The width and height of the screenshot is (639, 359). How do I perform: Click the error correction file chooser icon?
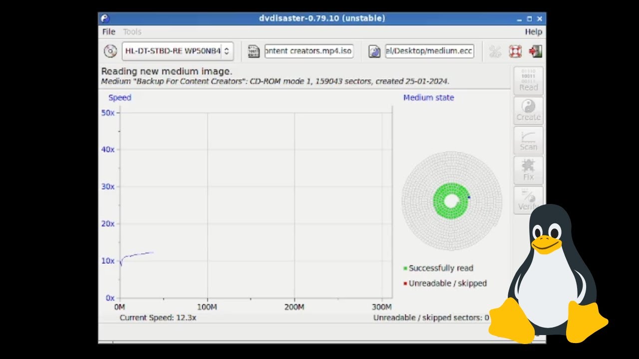click(374, 51)
